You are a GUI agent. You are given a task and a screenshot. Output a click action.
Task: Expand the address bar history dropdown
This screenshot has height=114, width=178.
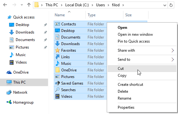165,5
